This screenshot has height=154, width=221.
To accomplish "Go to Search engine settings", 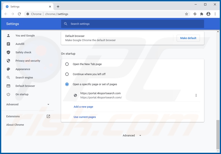I will click(24, 77).
